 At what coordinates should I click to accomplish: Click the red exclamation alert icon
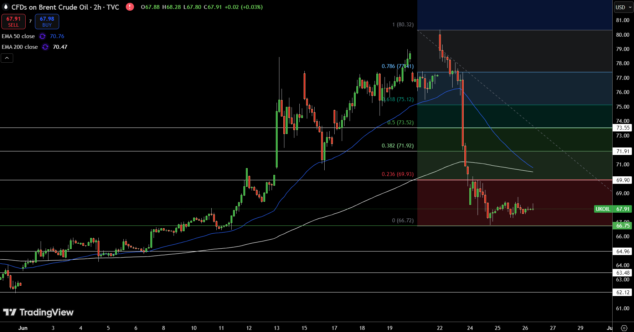(x=130, y=7)
